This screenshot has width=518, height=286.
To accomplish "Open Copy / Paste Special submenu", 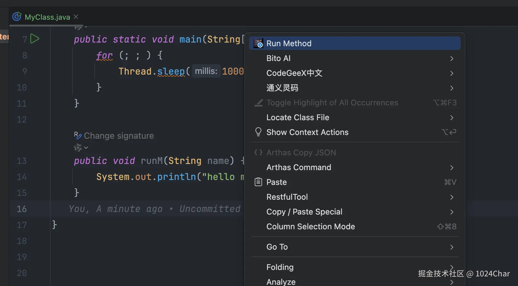I will (x=304, y=212).
